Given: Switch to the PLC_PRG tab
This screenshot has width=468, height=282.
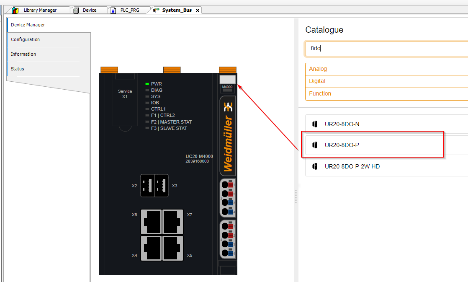Looking at the screenshot, I should point(129,10).
